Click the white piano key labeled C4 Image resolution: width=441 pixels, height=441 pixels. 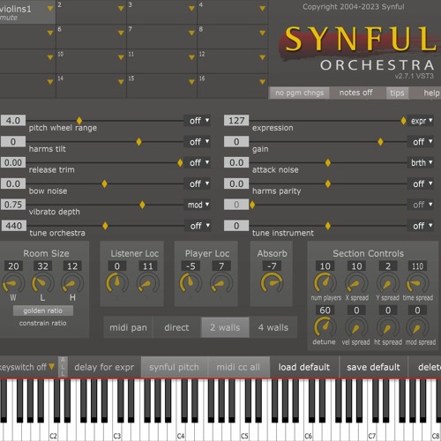click(181, 430)
